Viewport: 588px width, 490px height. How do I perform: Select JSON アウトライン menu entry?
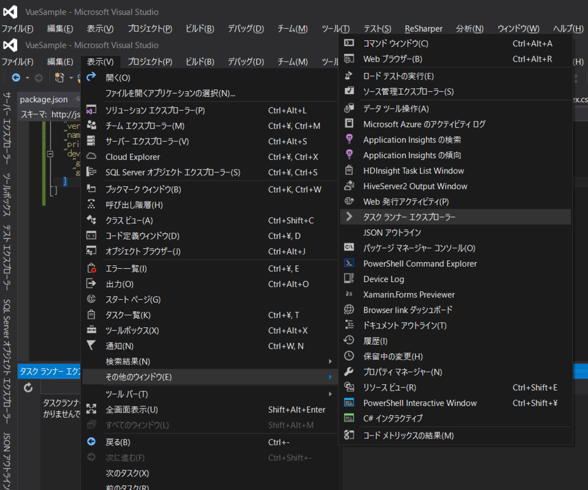pyautogui.click(x=455, y=232)
